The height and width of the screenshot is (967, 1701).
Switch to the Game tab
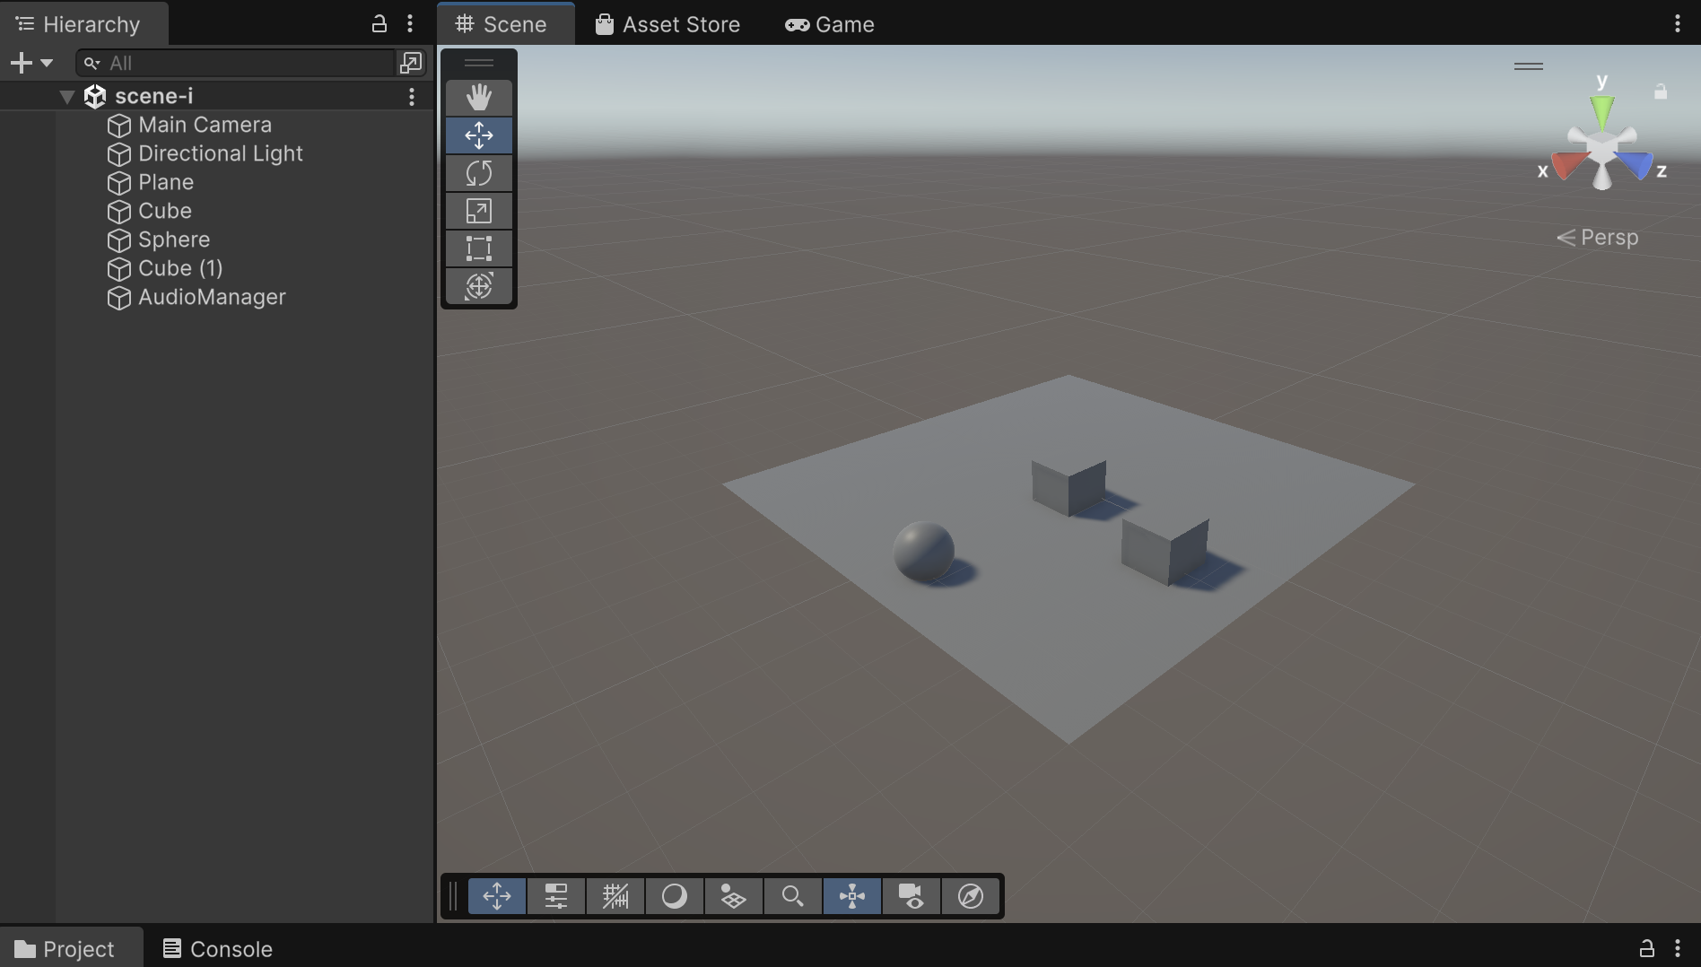pyautogui.click(x=830, y=24)
